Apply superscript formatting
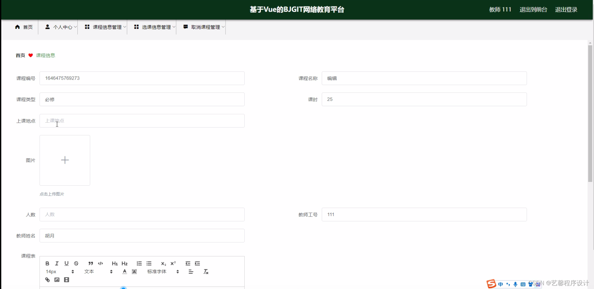The height and width of the screenshot is (289, 594). [x=173, y=263]
